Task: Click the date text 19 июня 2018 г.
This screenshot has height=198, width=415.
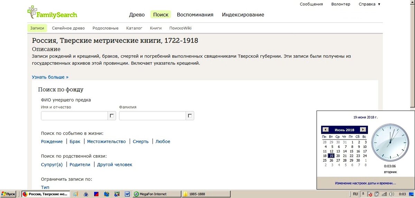Action: (x=366, y=117)
